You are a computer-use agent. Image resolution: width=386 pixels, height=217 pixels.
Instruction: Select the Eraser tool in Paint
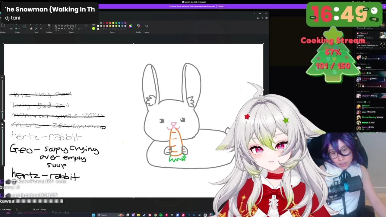[x=31, y=29]
